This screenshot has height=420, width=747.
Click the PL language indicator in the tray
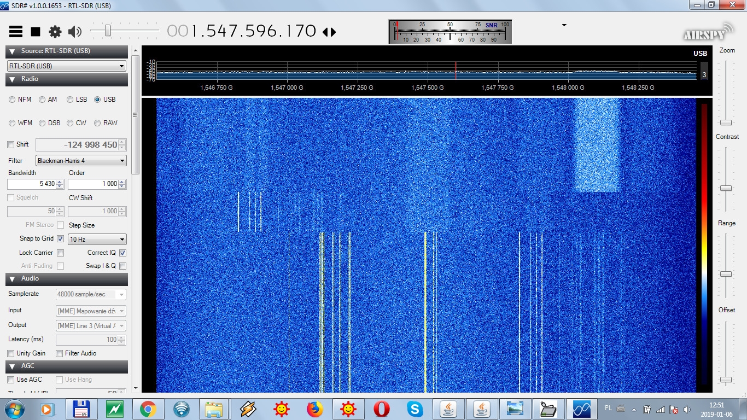tap(609, 408)
